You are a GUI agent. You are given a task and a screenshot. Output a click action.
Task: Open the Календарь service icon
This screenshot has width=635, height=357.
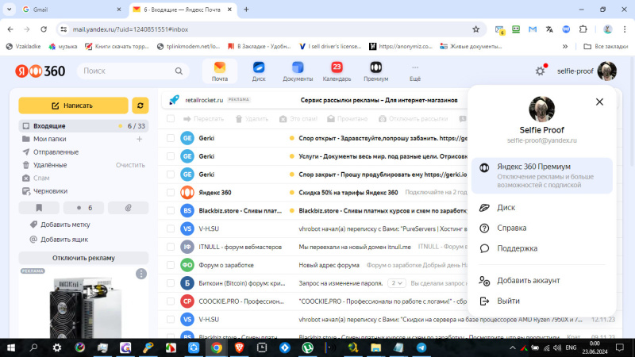337,71
